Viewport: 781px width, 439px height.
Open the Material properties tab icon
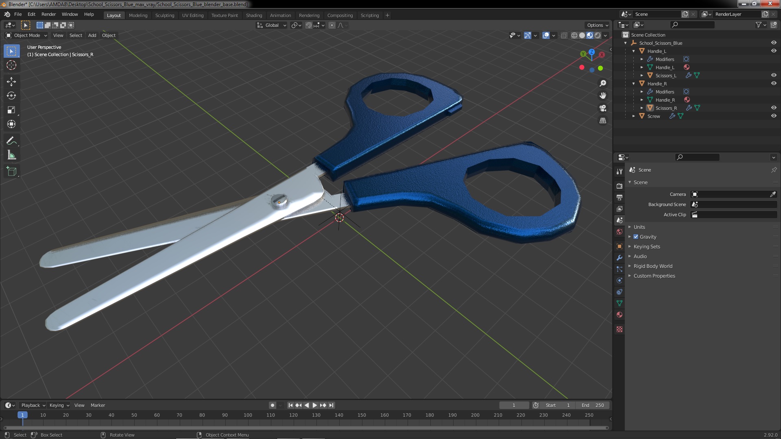point(620,315)
